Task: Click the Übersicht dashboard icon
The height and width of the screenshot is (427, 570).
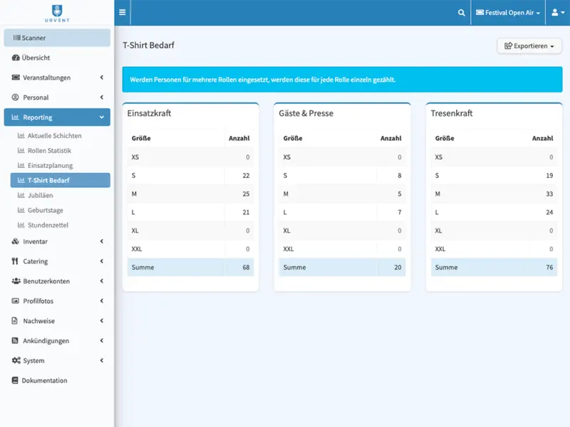Action: tap(16, 58)
